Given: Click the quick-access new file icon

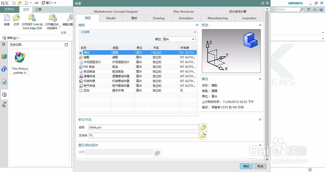Looking at the screenshot, I should click(14, 3).
